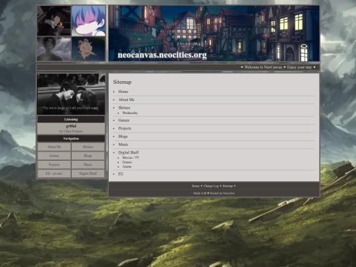356x267 pixels.
Task: Open Home link in footer
Action: coord(196,186)
